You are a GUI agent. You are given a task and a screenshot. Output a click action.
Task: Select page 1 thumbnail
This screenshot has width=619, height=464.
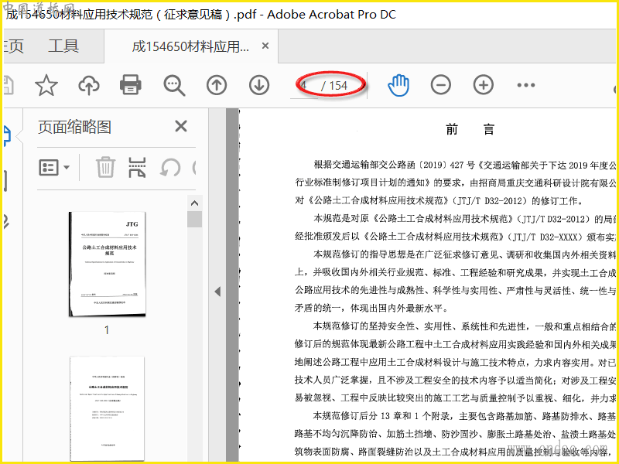[x=107, y=264]
